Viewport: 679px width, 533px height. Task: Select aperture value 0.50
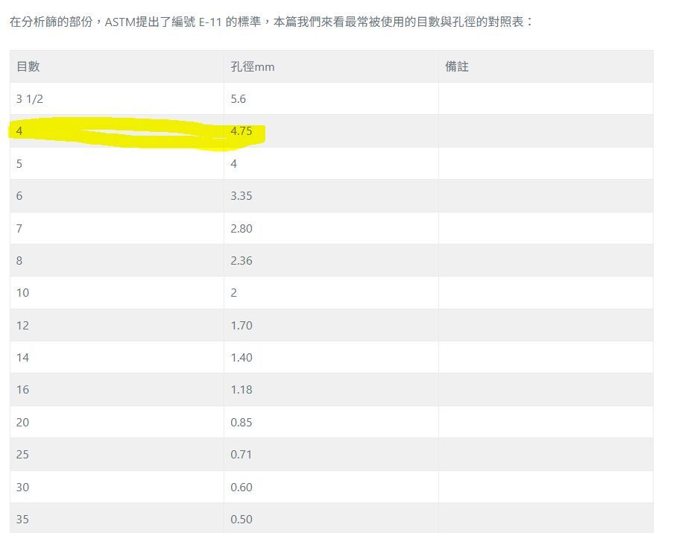(241, 519)
